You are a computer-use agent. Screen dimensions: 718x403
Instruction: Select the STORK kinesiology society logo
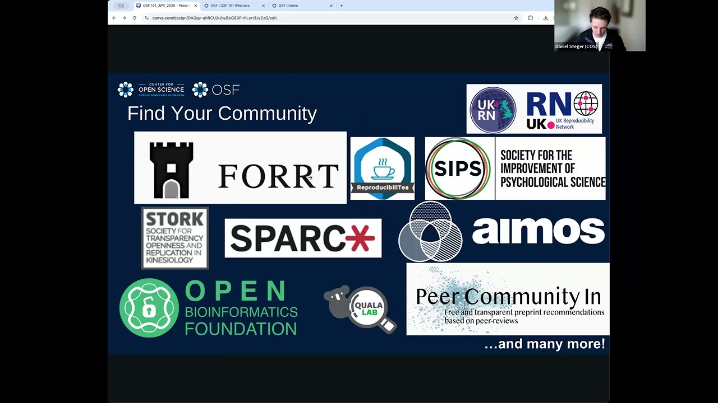pos(174,238)
